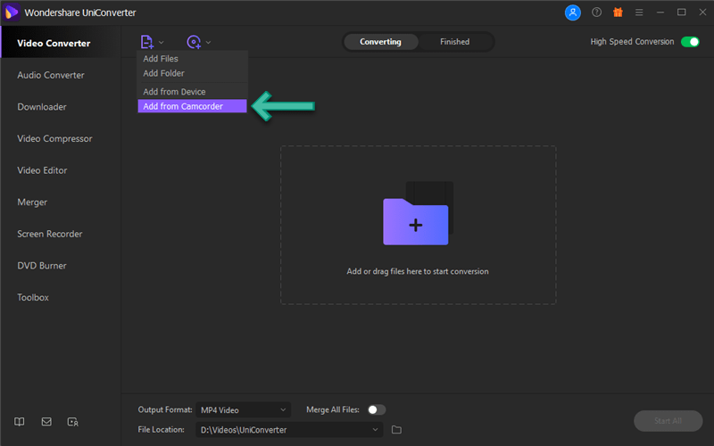Click the Start All button
The height and width of the screenshot is (446, 714).
click(668, 421)
